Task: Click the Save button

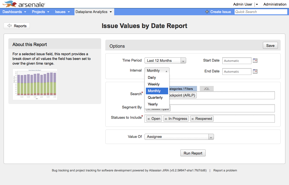Action: pyautogui.click(x=270, y=45)
